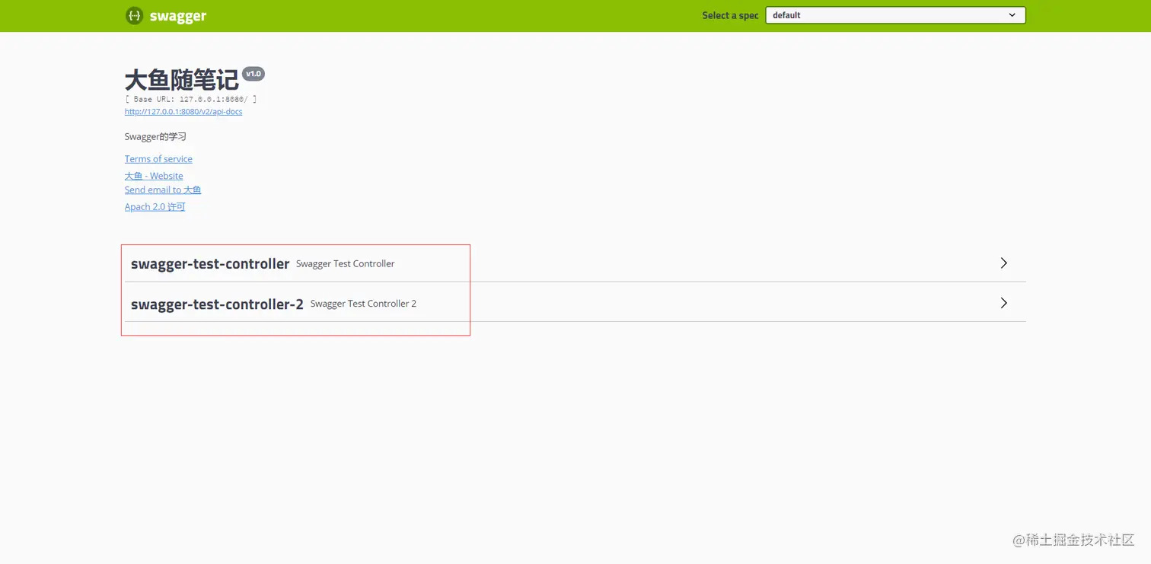Click Send email to 大鱼 link
Viewport: 1151px width, 564px height.
click(163, 190)
